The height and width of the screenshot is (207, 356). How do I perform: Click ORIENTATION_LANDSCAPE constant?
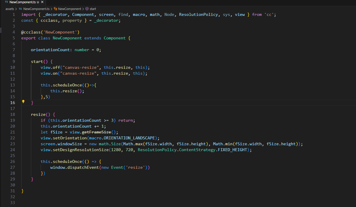(129, 138)
